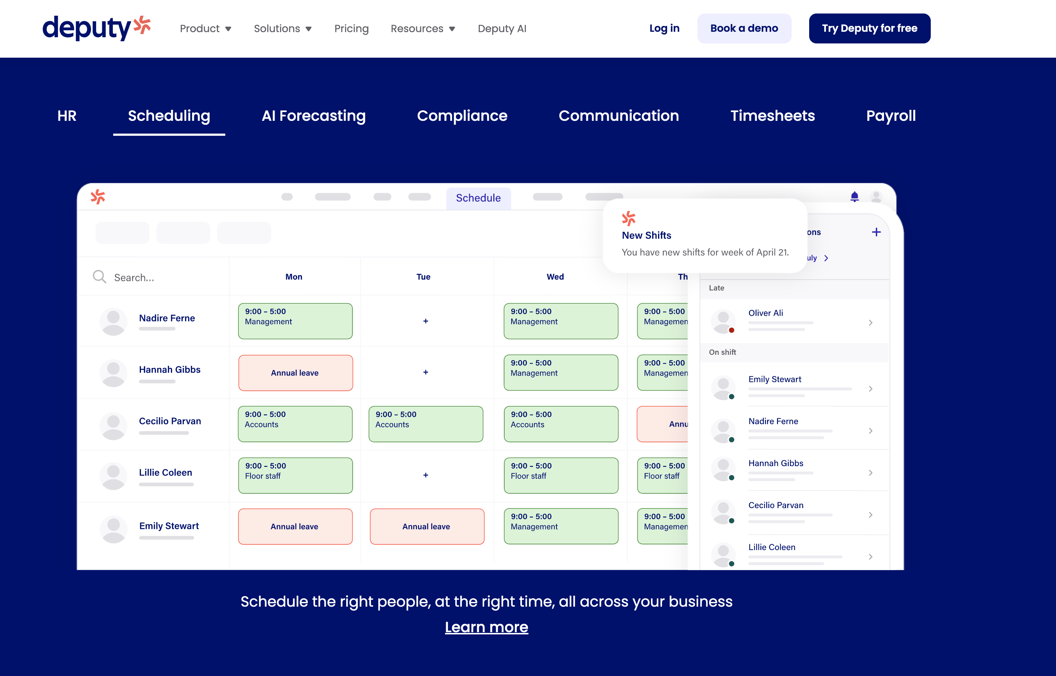This screenshot has width=1056, height=676.
Task: Switch to the Payroll tab
Action: tap(891, 116)
